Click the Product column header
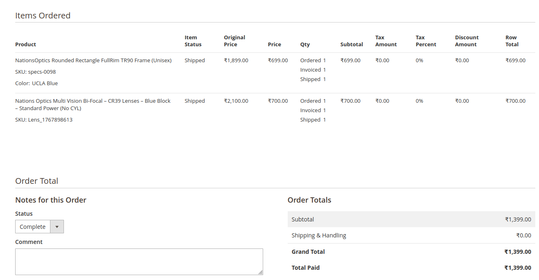Screen dimensions: 539x280 (25, 44)
